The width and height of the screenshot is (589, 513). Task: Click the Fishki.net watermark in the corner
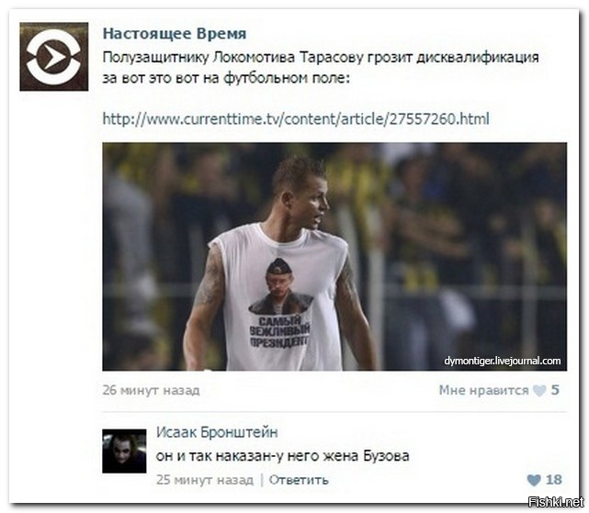point(556,501)
